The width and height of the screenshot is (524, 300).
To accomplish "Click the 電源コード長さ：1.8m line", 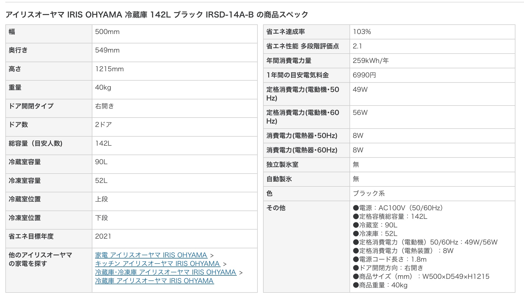I will [390, 259].
